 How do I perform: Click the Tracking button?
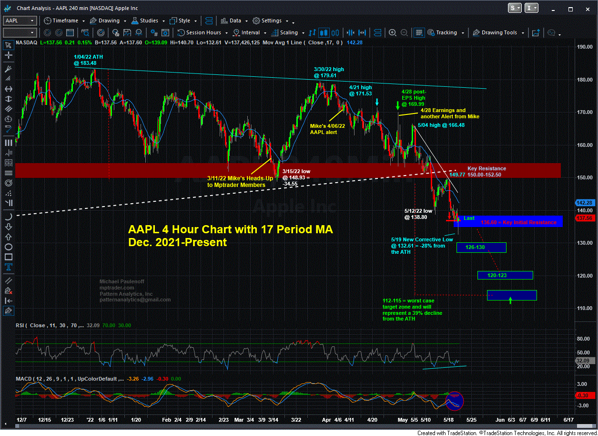(x=442, y=32)
